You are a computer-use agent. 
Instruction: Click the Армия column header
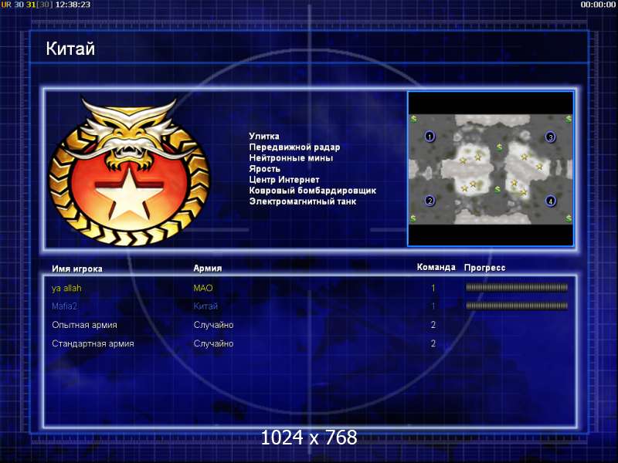pyautogui.click(x=208, y=268)
